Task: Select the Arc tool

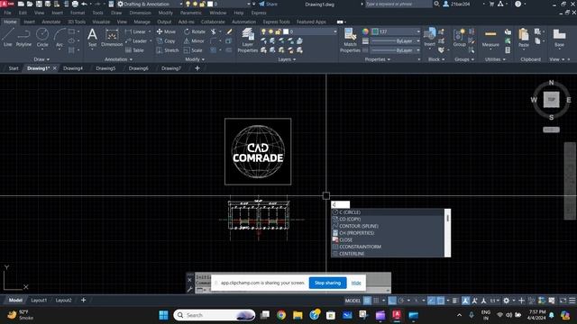Action: [x=60, y=37]
